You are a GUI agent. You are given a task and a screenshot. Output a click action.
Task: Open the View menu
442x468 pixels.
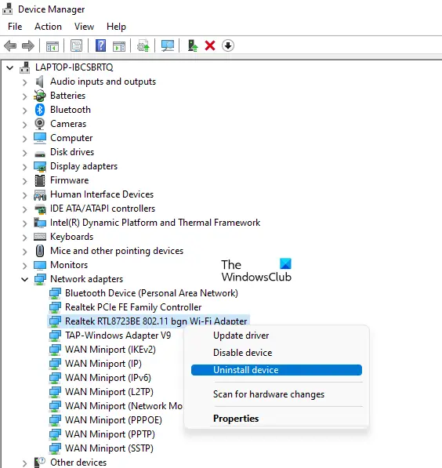tap(84, 27)
